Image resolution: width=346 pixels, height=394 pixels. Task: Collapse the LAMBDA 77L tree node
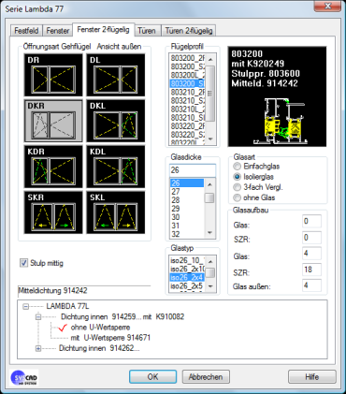[x=26, y=307]
